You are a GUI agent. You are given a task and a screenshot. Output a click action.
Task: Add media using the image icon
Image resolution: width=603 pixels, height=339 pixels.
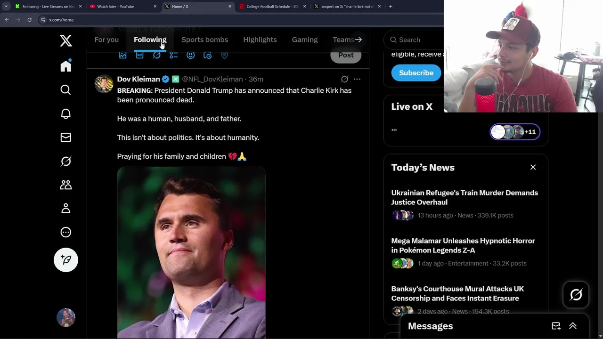tap(122, 55)
